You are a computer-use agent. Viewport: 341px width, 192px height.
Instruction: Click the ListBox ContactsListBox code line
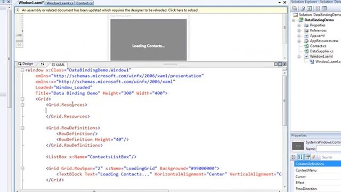pyautogui.click(x=91, y=157)
